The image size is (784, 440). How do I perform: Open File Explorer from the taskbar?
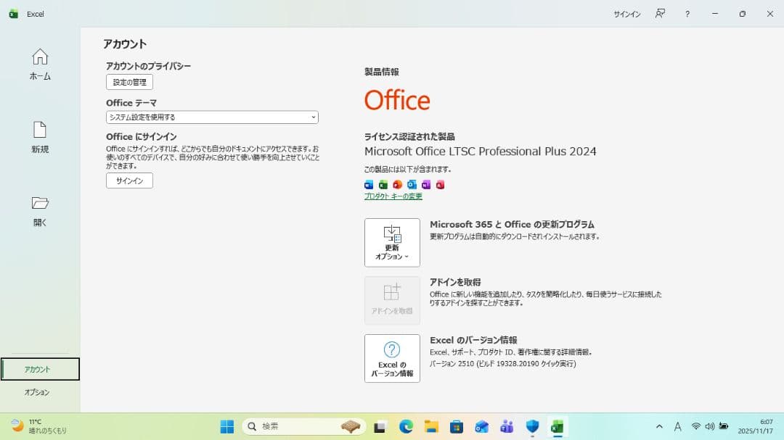coord(431,426)
